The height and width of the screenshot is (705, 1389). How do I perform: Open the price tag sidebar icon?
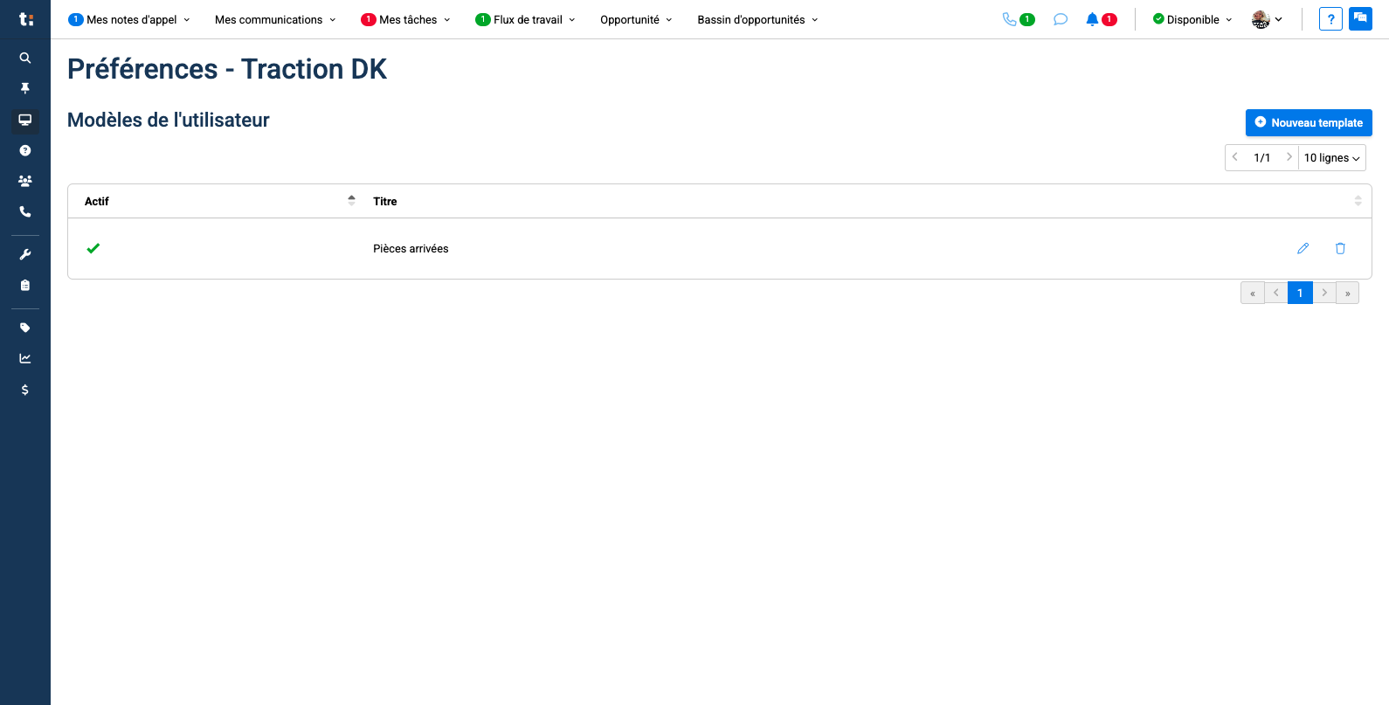coord(25,328)
